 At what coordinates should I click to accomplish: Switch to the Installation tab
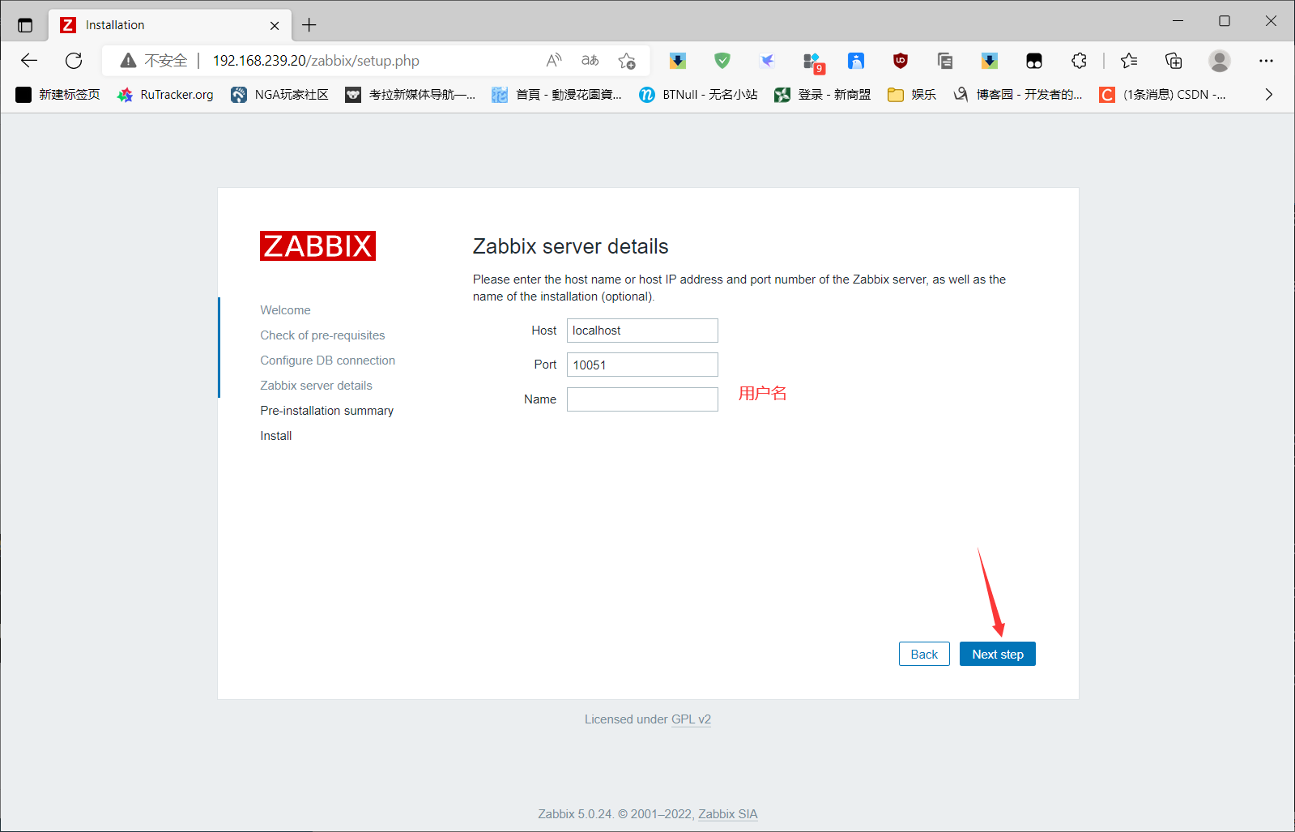[170, 25]
